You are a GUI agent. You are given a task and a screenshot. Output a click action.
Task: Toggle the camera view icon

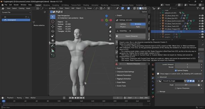coord(110,35)
